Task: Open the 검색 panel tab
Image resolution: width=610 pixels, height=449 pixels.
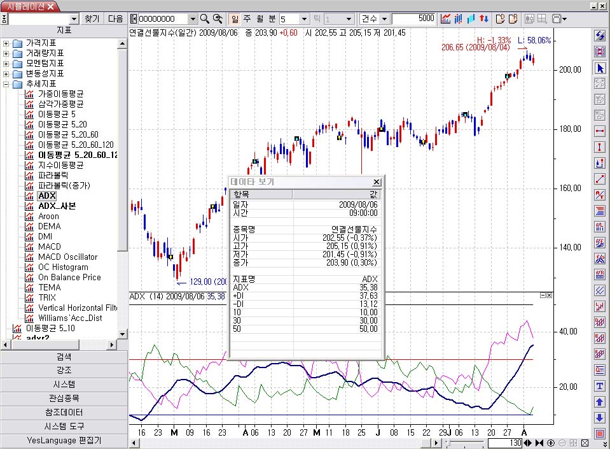Action: pos(64,356)
